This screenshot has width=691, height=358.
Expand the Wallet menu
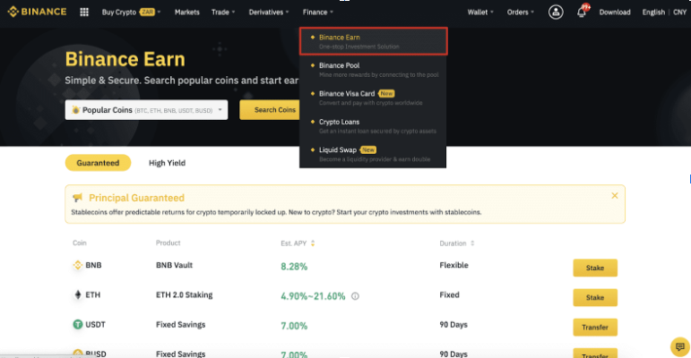point(480,12)
